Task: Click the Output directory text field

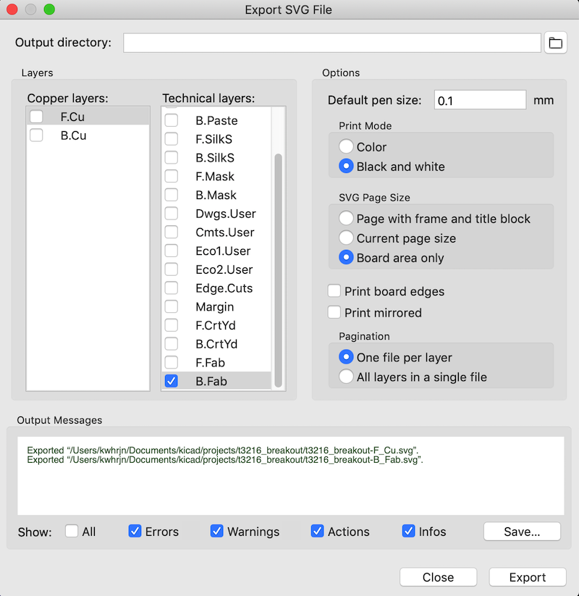Action: 332,43
